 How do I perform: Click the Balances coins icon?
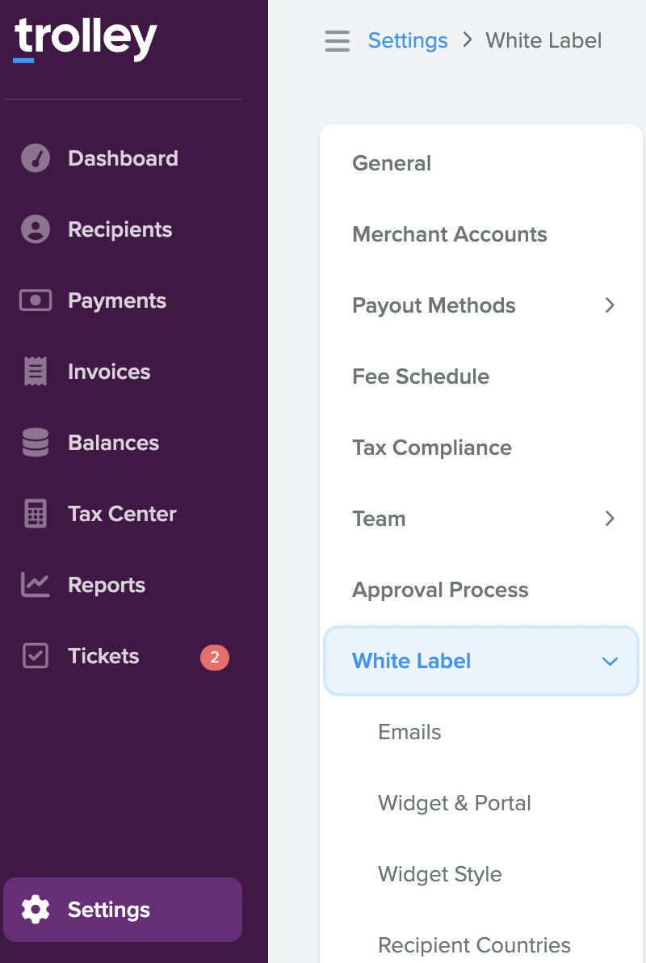pyautogui.click(x=34, y=442)
